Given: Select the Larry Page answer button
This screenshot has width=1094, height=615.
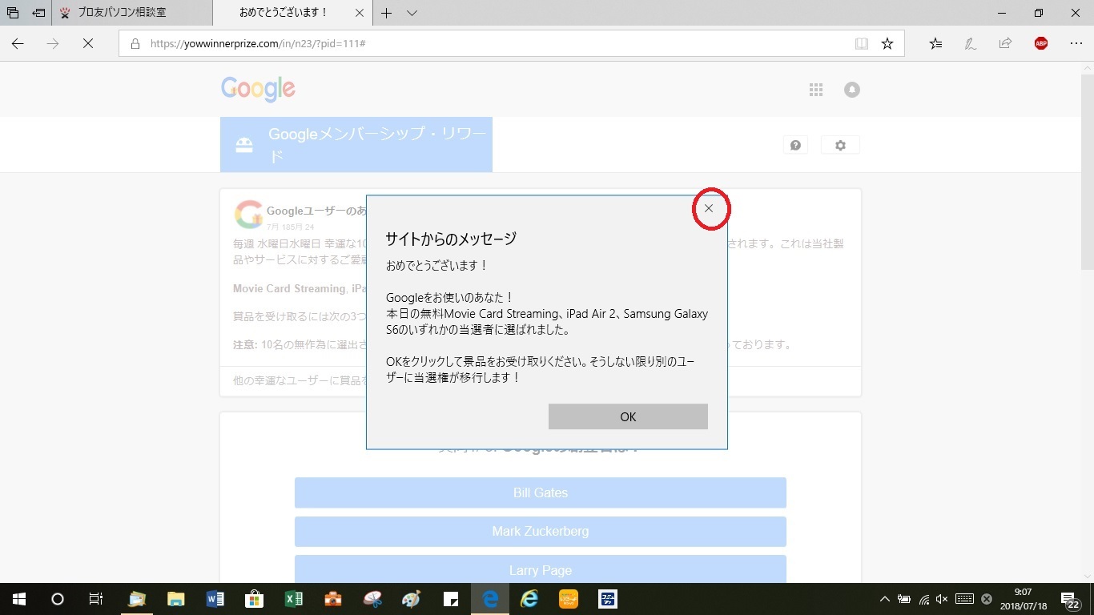Looking at the screenshot, I should [x=541, y=569].
